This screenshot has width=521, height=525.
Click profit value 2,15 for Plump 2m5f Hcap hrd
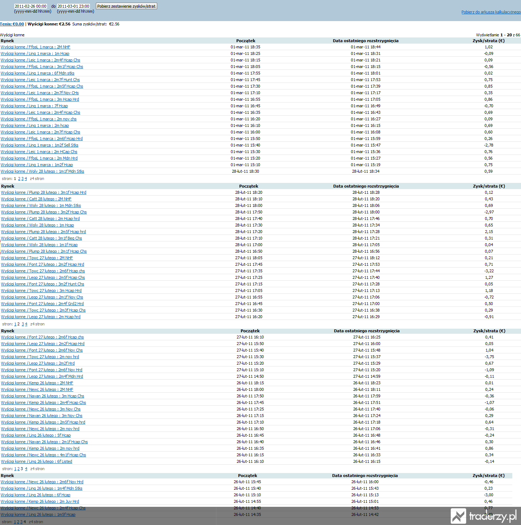coord(489,232)
